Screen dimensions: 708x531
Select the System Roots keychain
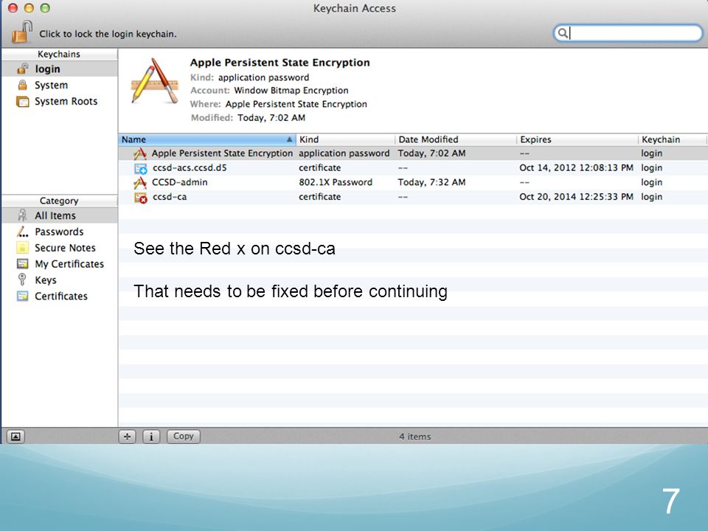(60, 101)
